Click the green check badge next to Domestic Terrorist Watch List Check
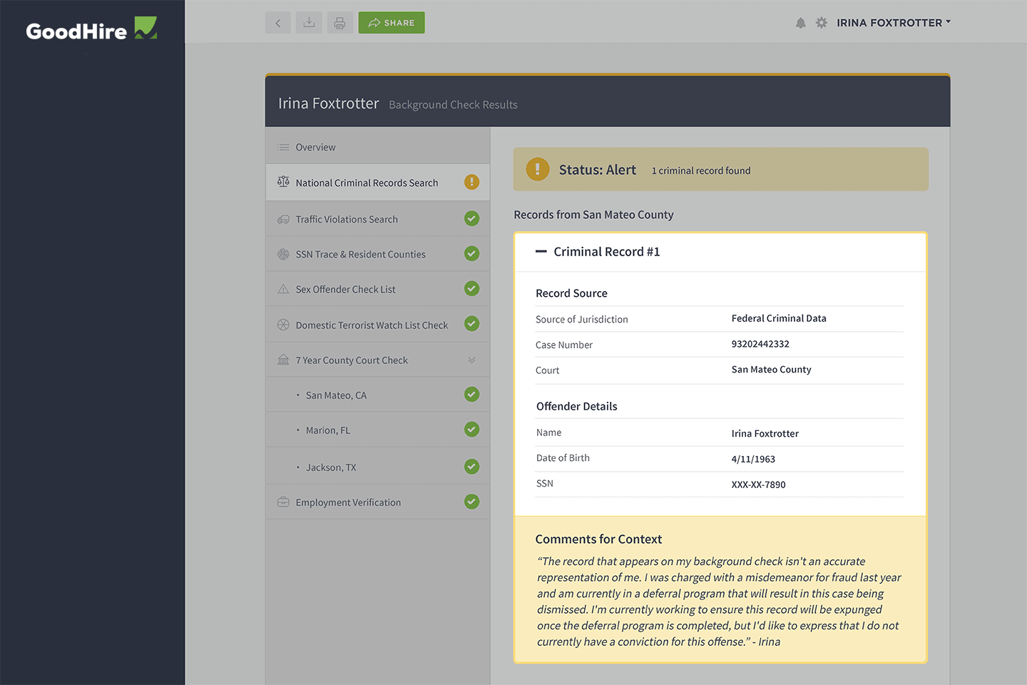This screenshot has height=685, width=1027. click(x=471, y=324)
